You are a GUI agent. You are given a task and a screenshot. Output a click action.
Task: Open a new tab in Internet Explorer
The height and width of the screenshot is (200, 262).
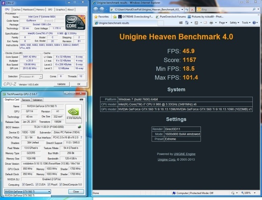[161, 23]
